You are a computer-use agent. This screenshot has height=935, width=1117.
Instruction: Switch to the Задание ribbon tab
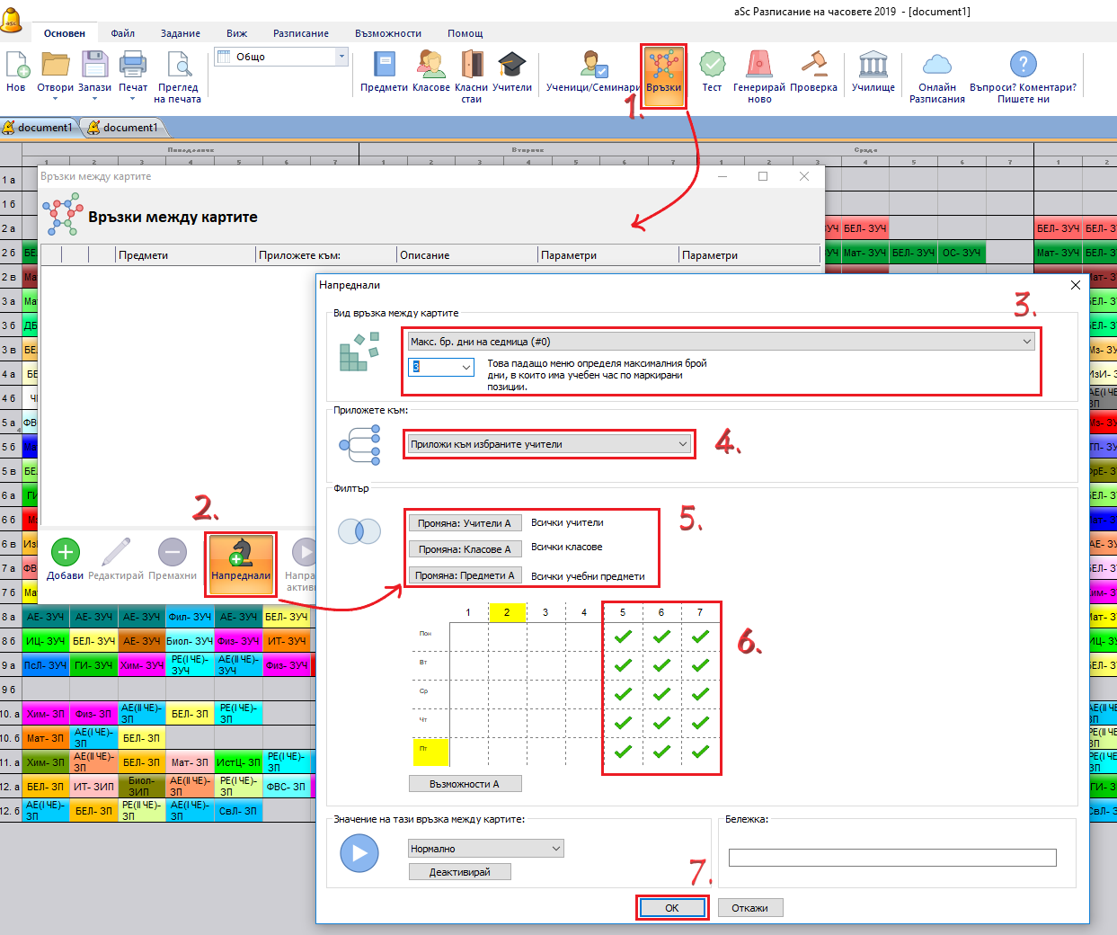(180, 33)
